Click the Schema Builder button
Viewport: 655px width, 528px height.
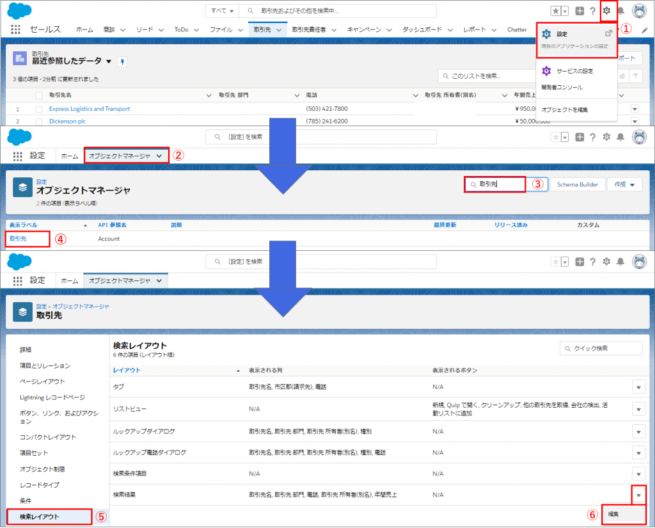click(x=578, y=184)
